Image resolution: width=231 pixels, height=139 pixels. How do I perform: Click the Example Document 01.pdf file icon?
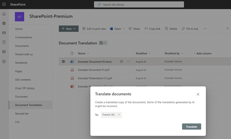(x=72, y=70)
